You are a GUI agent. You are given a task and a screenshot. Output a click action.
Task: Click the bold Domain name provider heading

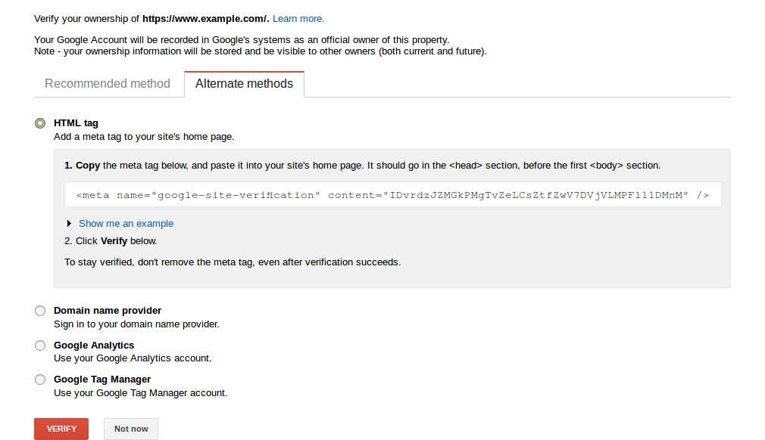coord(108,311)
